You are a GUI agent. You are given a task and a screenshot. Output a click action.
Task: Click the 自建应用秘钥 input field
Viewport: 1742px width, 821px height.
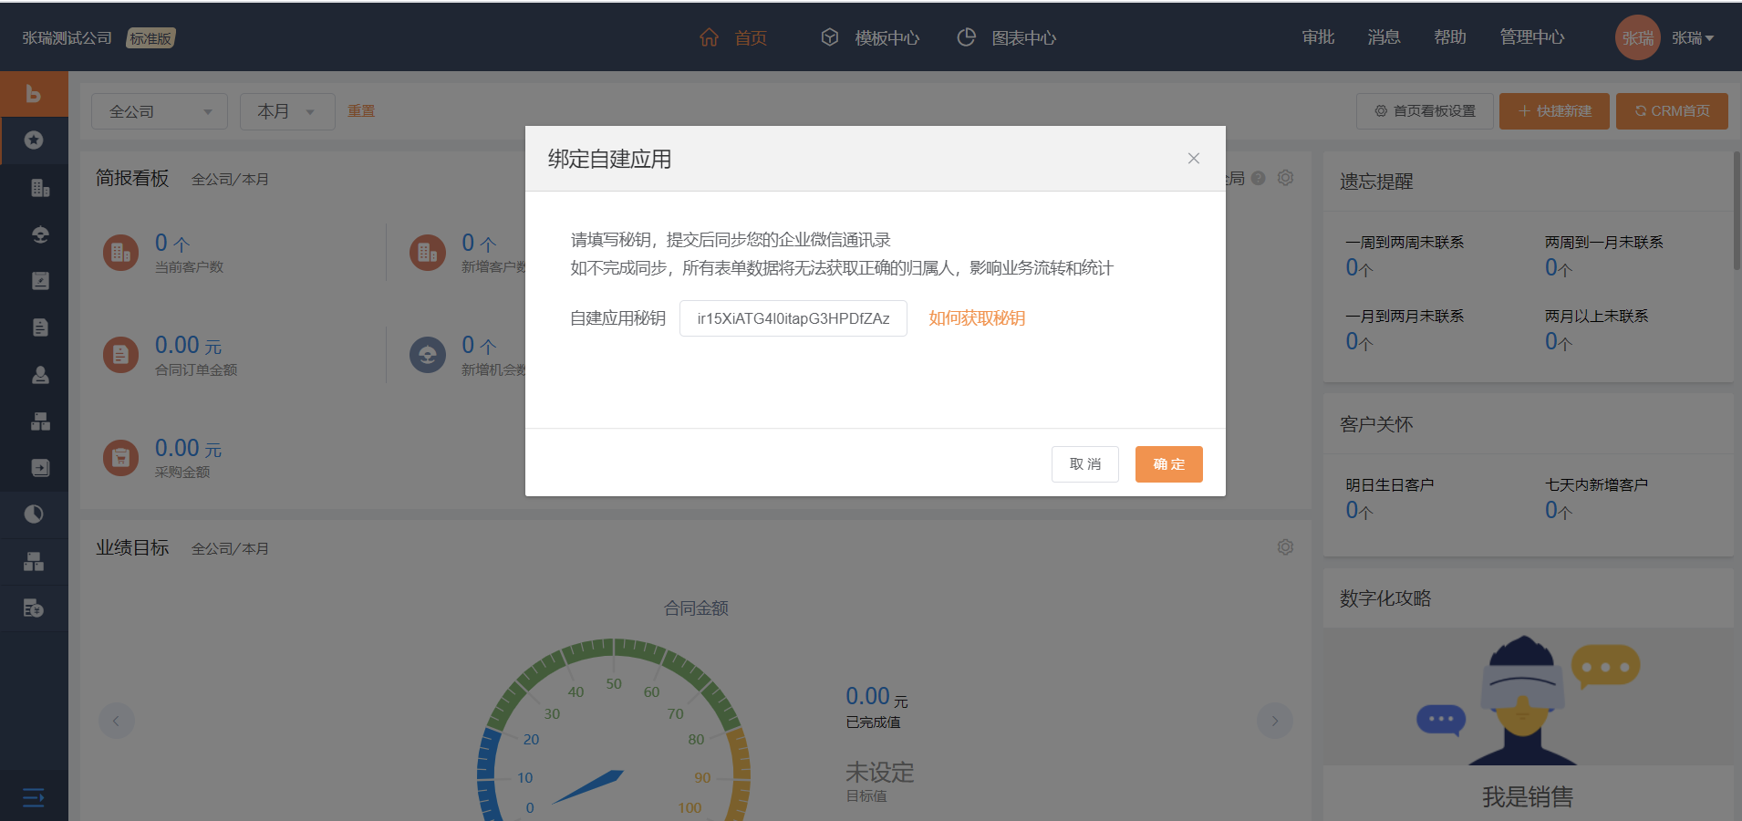pyautogui.click(x=793, y=318)
